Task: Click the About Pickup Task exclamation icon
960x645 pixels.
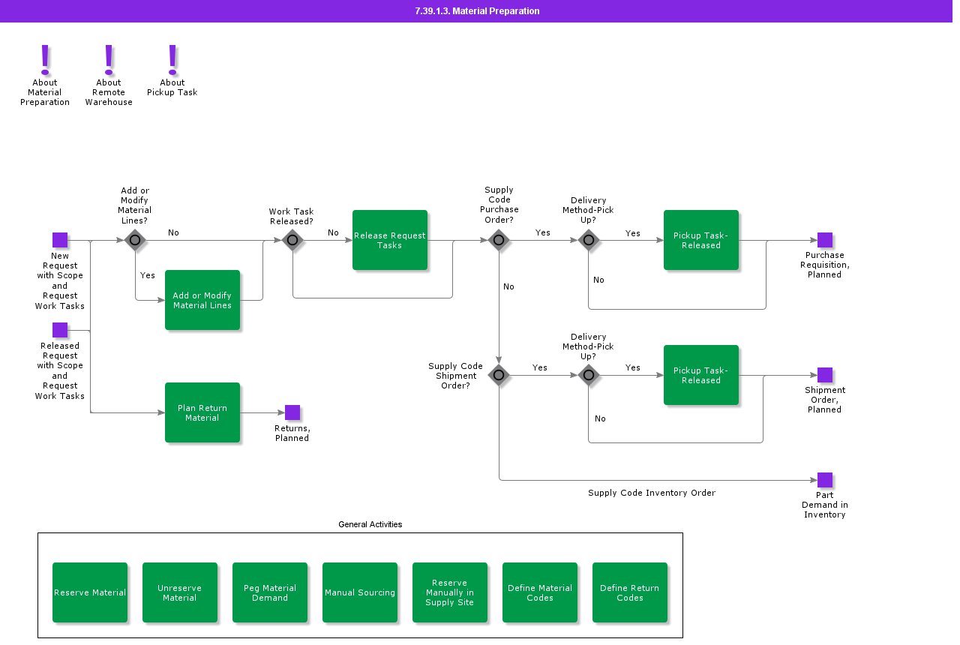Action: click(172, 59)
